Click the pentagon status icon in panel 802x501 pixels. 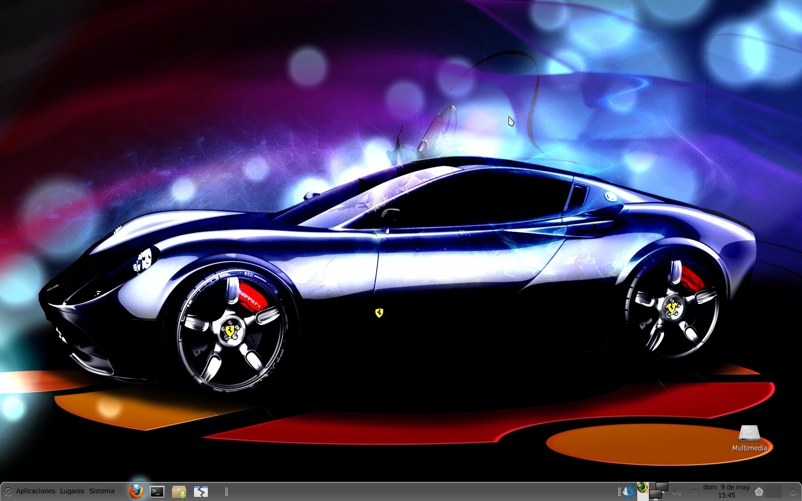pyautogui.click(x=759, y=491)
